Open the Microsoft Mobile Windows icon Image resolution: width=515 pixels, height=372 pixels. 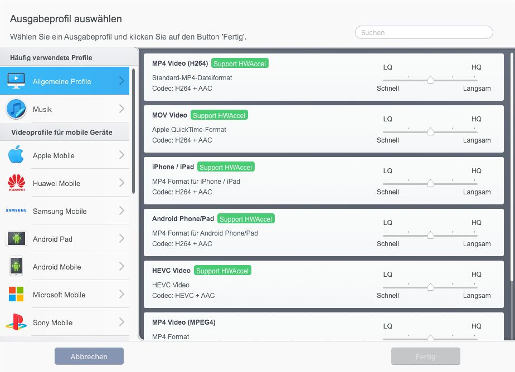(x=16, y=294)
